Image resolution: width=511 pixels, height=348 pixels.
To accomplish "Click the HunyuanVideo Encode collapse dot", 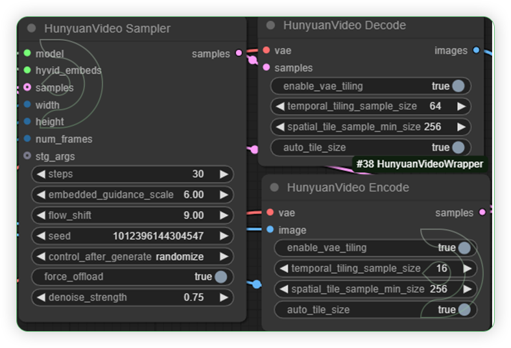I will [x=274, y=187].
